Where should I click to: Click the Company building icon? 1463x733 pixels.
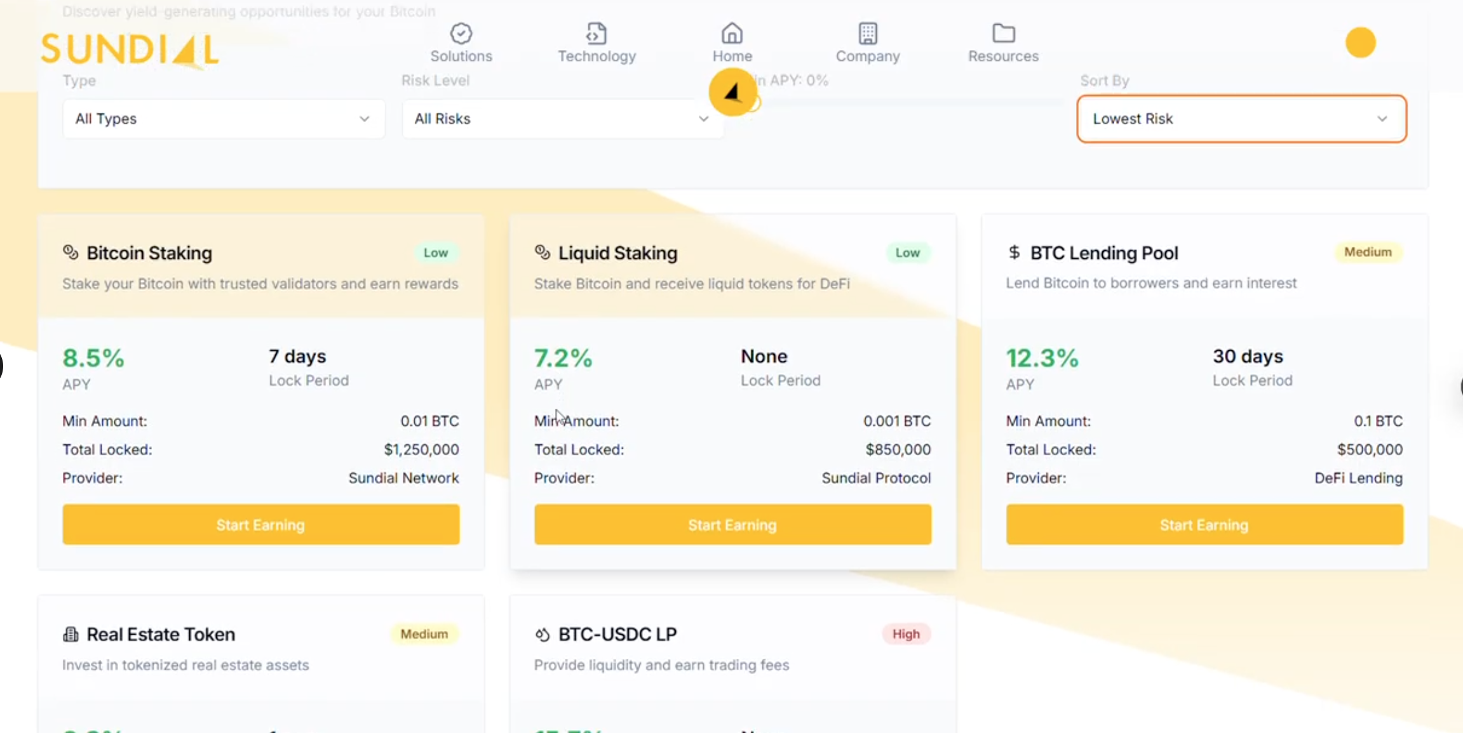pos(868,33)
